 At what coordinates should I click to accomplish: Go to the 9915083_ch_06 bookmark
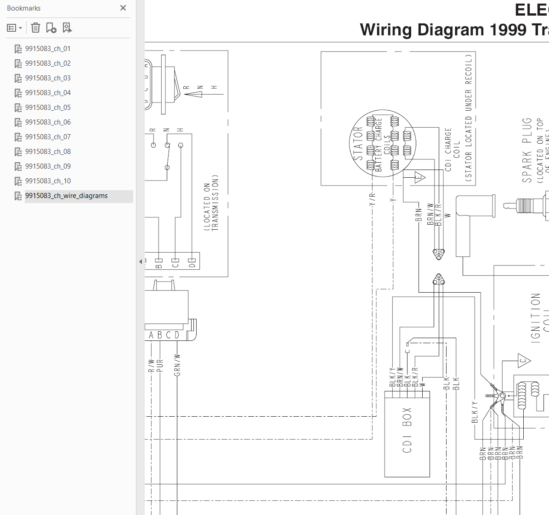pos(48,122)
